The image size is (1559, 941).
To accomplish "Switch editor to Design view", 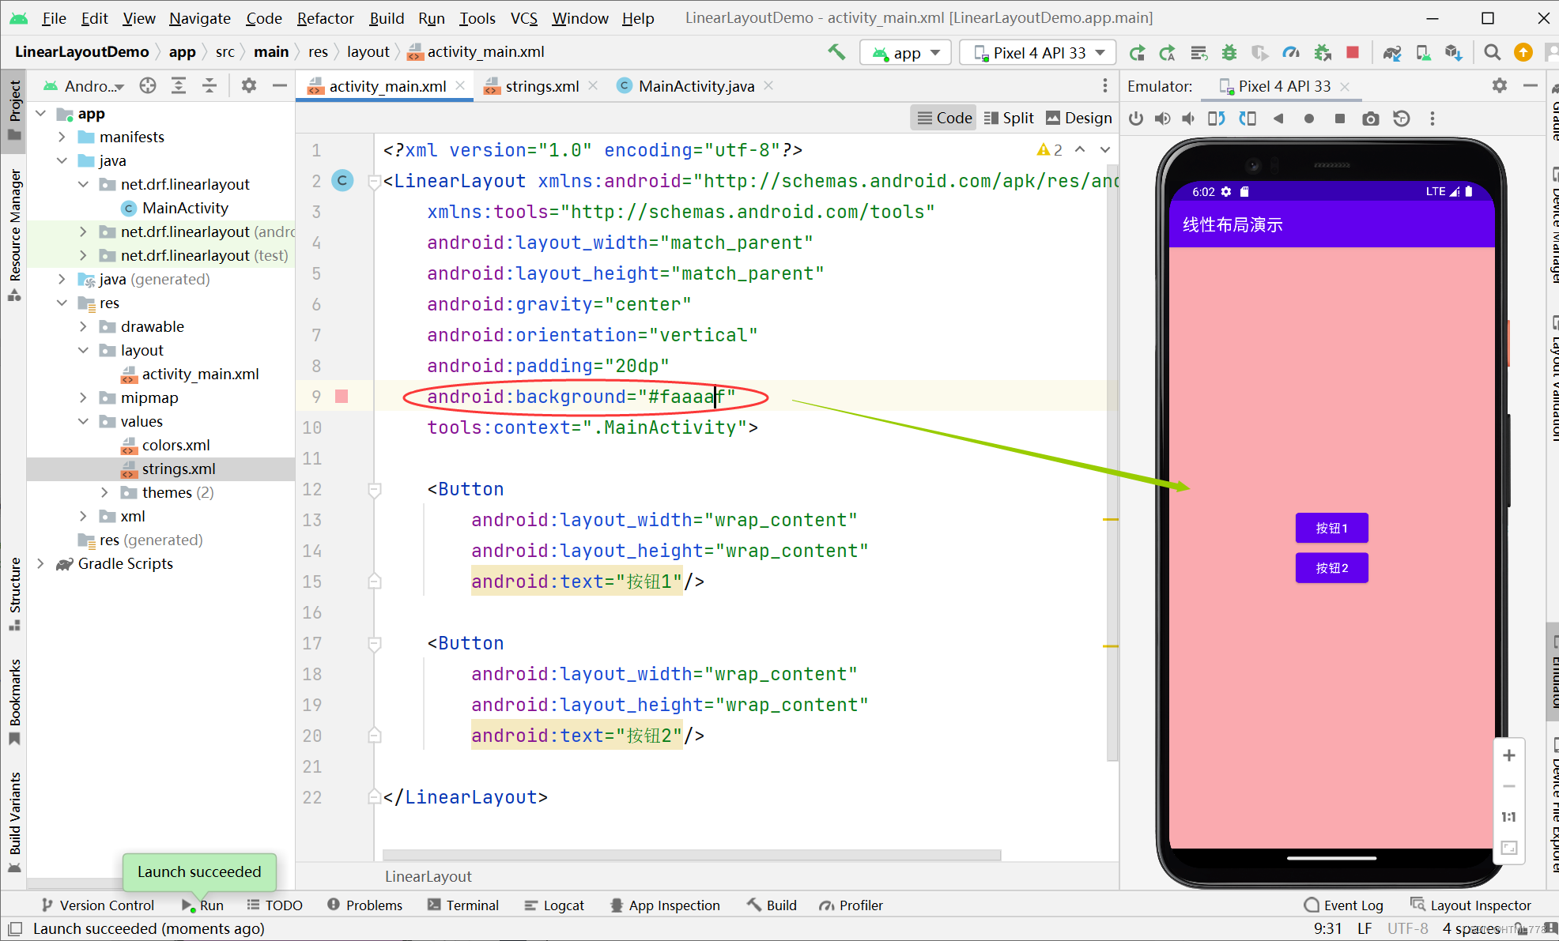I will pos(1078,118).
